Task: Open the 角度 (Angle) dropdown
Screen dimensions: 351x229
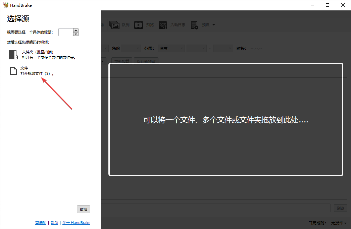Action: pyautogui.click(x=131, y=48)
